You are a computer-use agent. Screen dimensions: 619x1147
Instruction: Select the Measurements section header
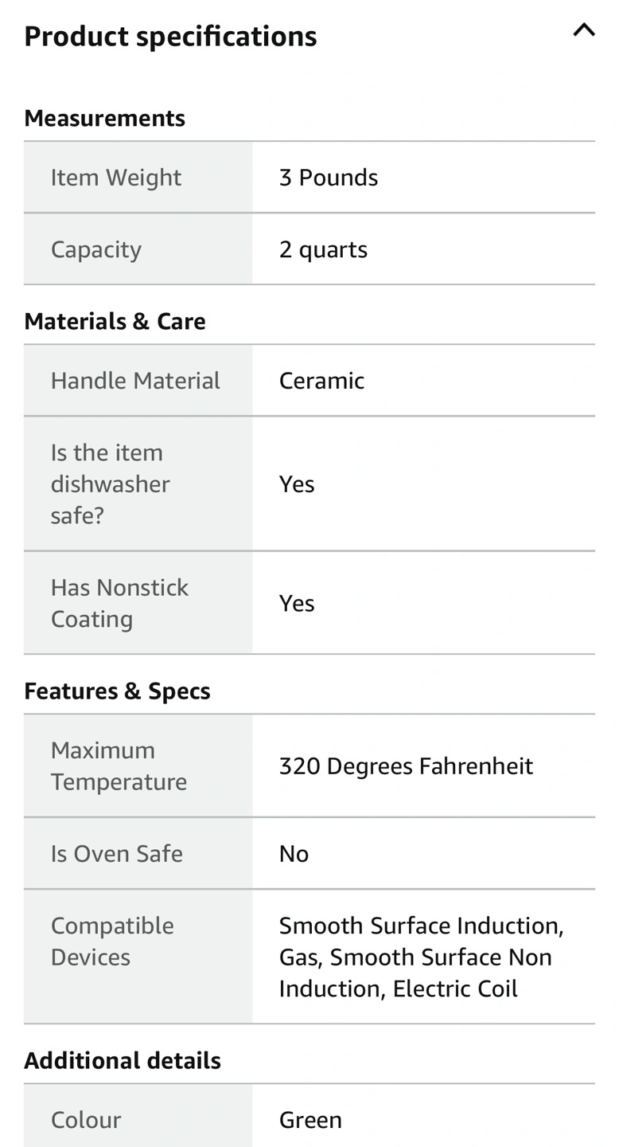[104, 118]
